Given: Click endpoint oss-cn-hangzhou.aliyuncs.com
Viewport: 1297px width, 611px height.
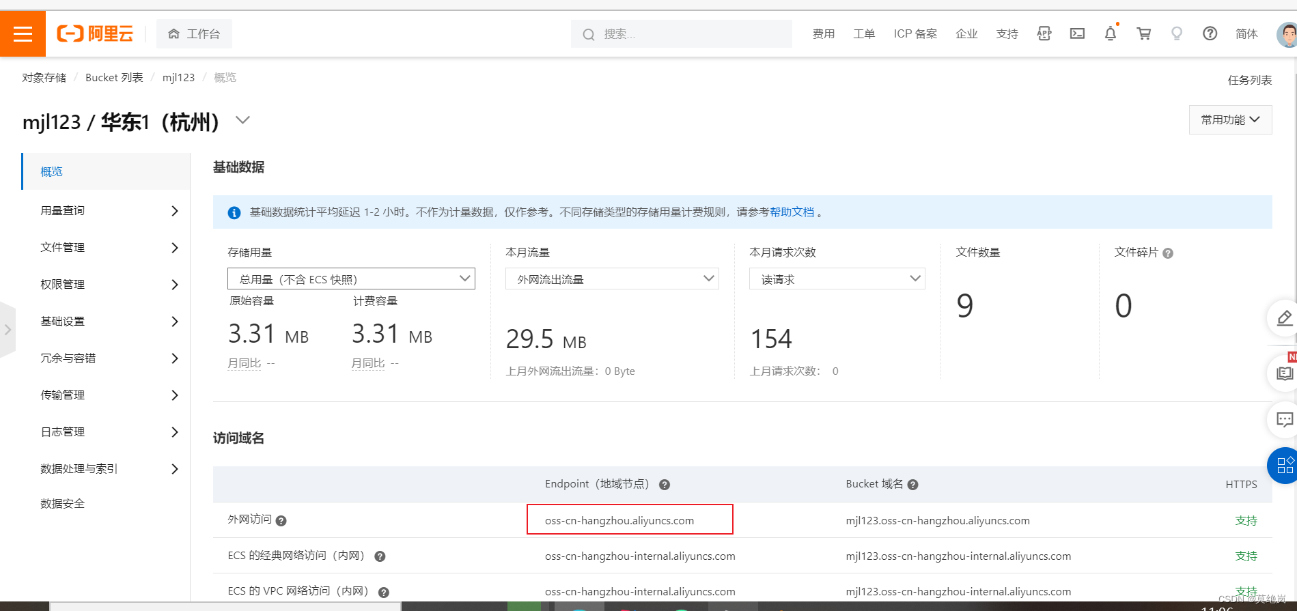Looking at the screenshot, I should (x=619, y=521).
